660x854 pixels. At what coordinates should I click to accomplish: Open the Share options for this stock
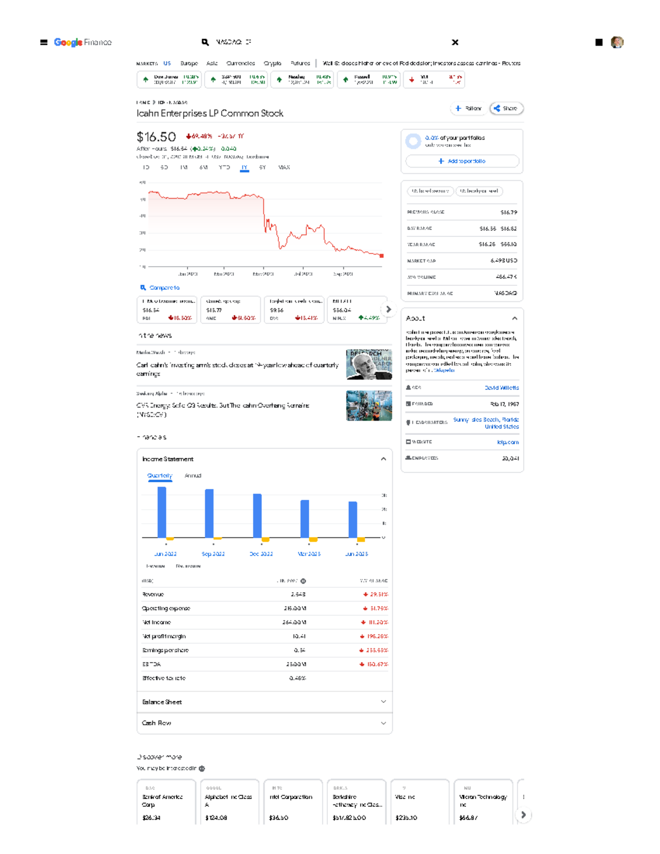pos(505,108)
